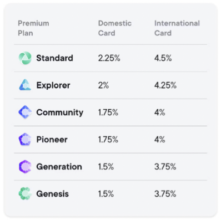Image resolution: width=221 pixels, height=220 pixels.
Task: Click the green Genesis plan flower icon
Action: (x=25, y=193)
